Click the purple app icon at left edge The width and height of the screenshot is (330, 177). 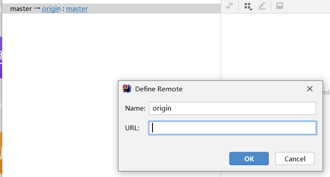(x=1, y=57)
